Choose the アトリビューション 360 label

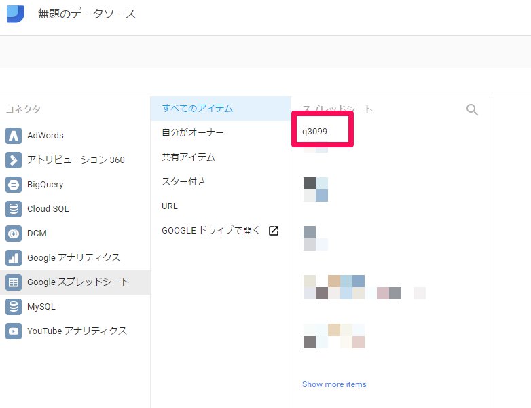[76, 160]
